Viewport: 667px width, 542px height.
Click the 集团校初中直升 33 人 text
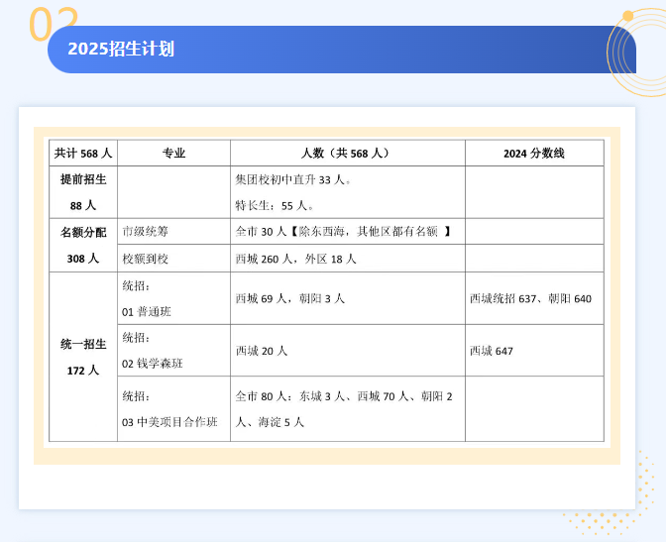tap(293, 180)
